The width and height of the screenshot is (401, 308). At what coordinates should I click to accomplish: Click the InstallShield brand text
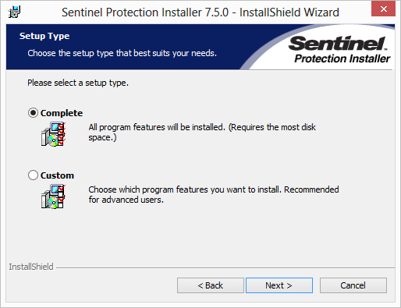point(31,267)
